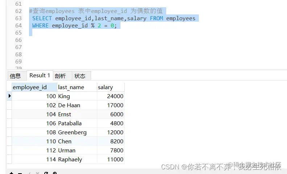Select the salary cell 7800
The width and height of the screenshot is (287, 174).
tap(111, 150)
